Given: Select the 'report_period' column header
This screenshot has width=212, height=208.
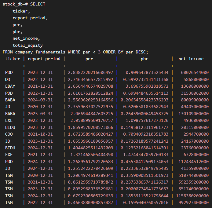Looking at the screenshot, I should pyautogui.click(x=44, y=59).
